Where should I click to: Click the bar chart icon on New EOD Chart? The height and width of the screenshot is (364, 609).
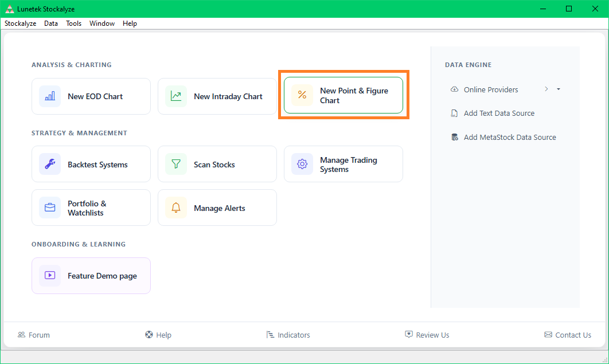tap(50, 96)
